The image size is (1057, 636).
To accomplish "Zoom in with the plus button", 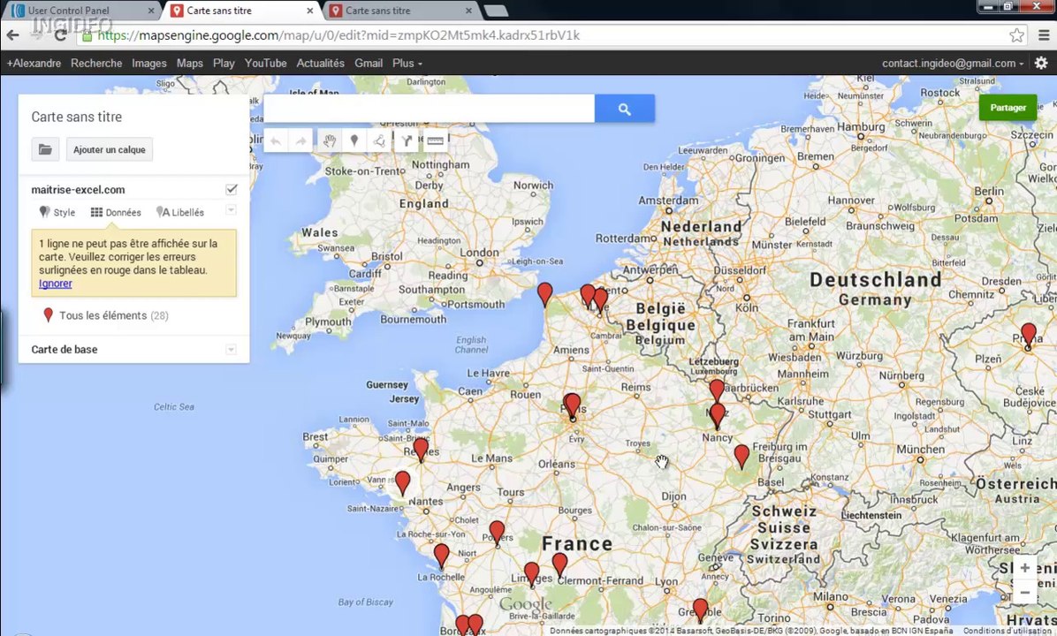I will click(1024, 568).
